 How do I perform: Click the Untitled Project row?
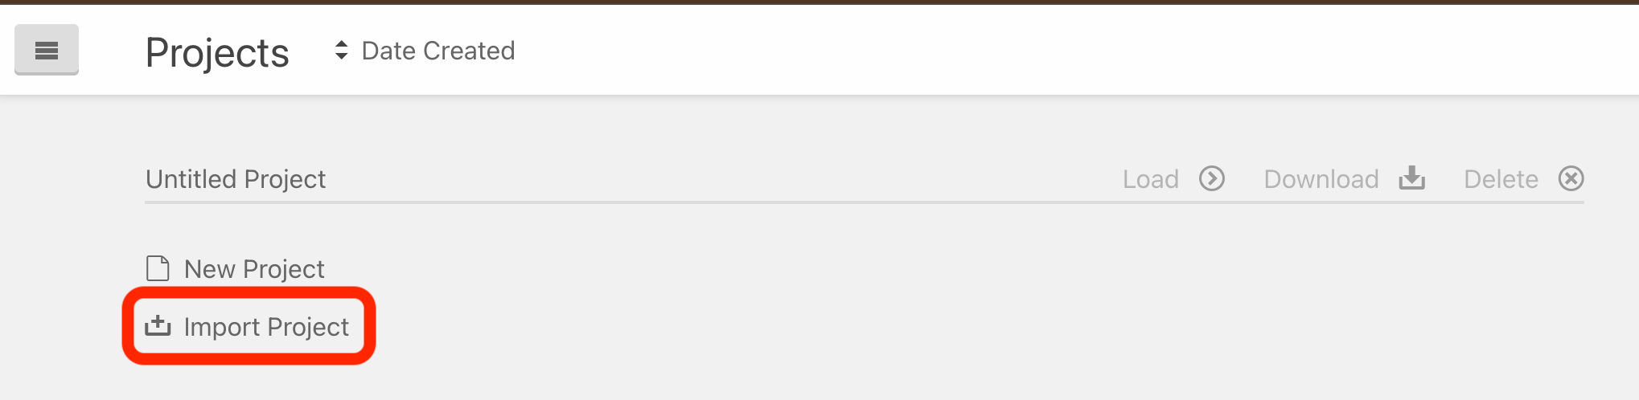[865, 179]
